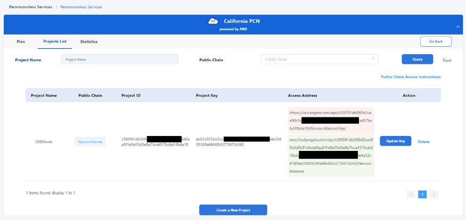
Task: Collapse the California PCN panel chevron
Action: click(457, 27)
